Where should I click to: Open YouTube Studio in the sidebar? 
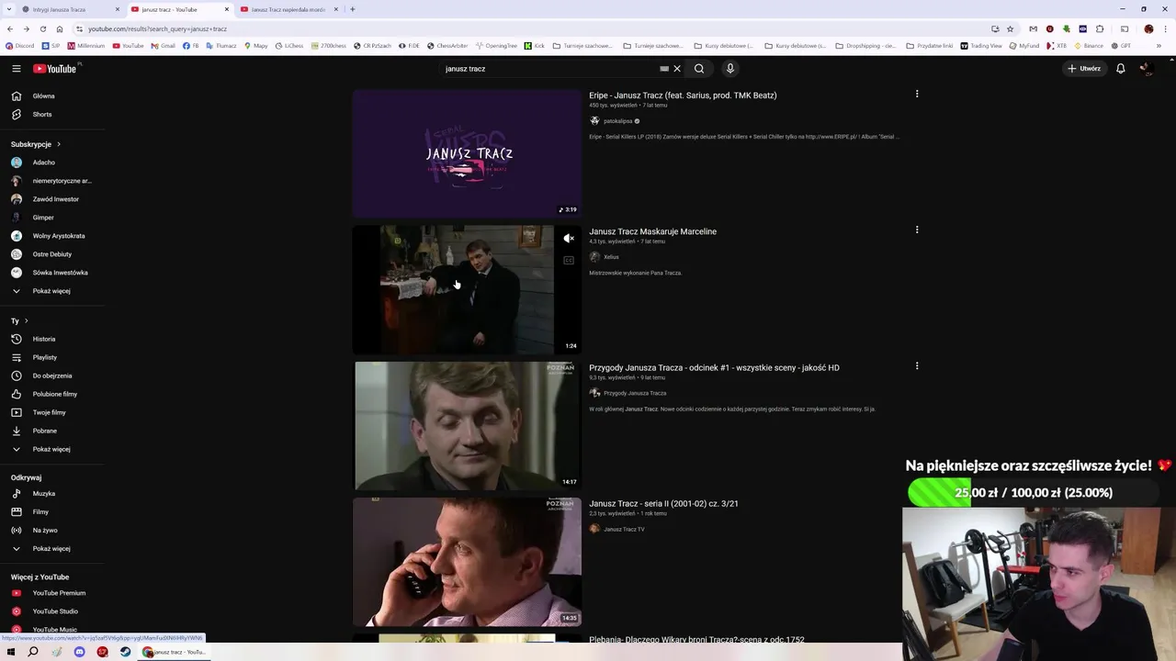click(x=52, y=611)
